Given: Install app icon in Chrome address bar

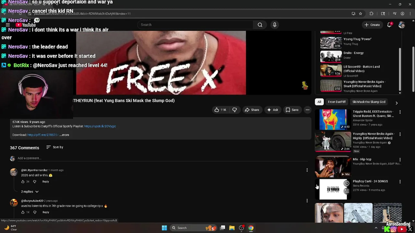Looking at the screenshot, I should click(x=353, y=14).
